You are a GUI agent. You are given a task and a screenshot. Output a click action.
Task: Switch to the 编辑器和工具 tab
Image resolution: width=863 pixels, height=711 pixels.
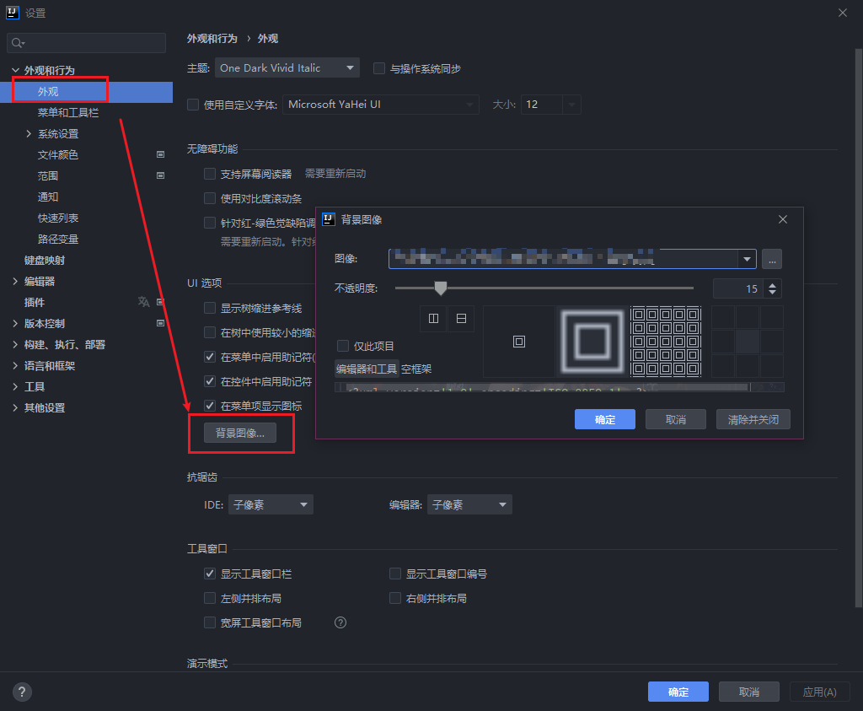[x=367, y=369]
